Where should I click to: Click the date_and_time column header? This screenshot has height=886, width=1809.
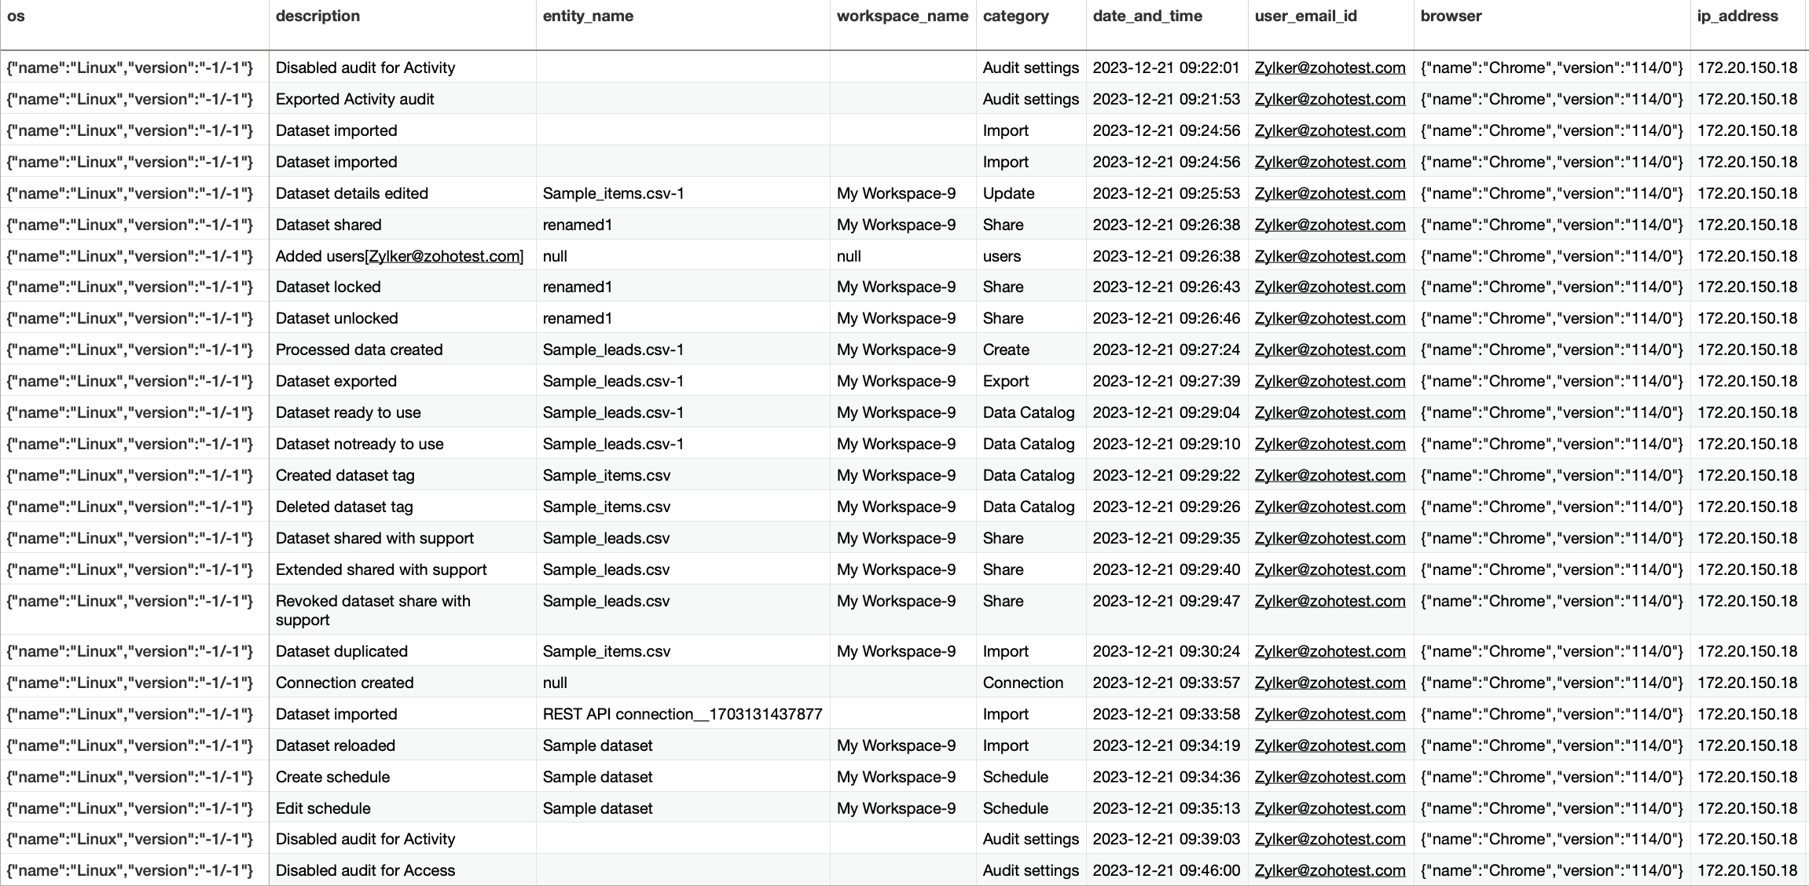point(1147,16)
